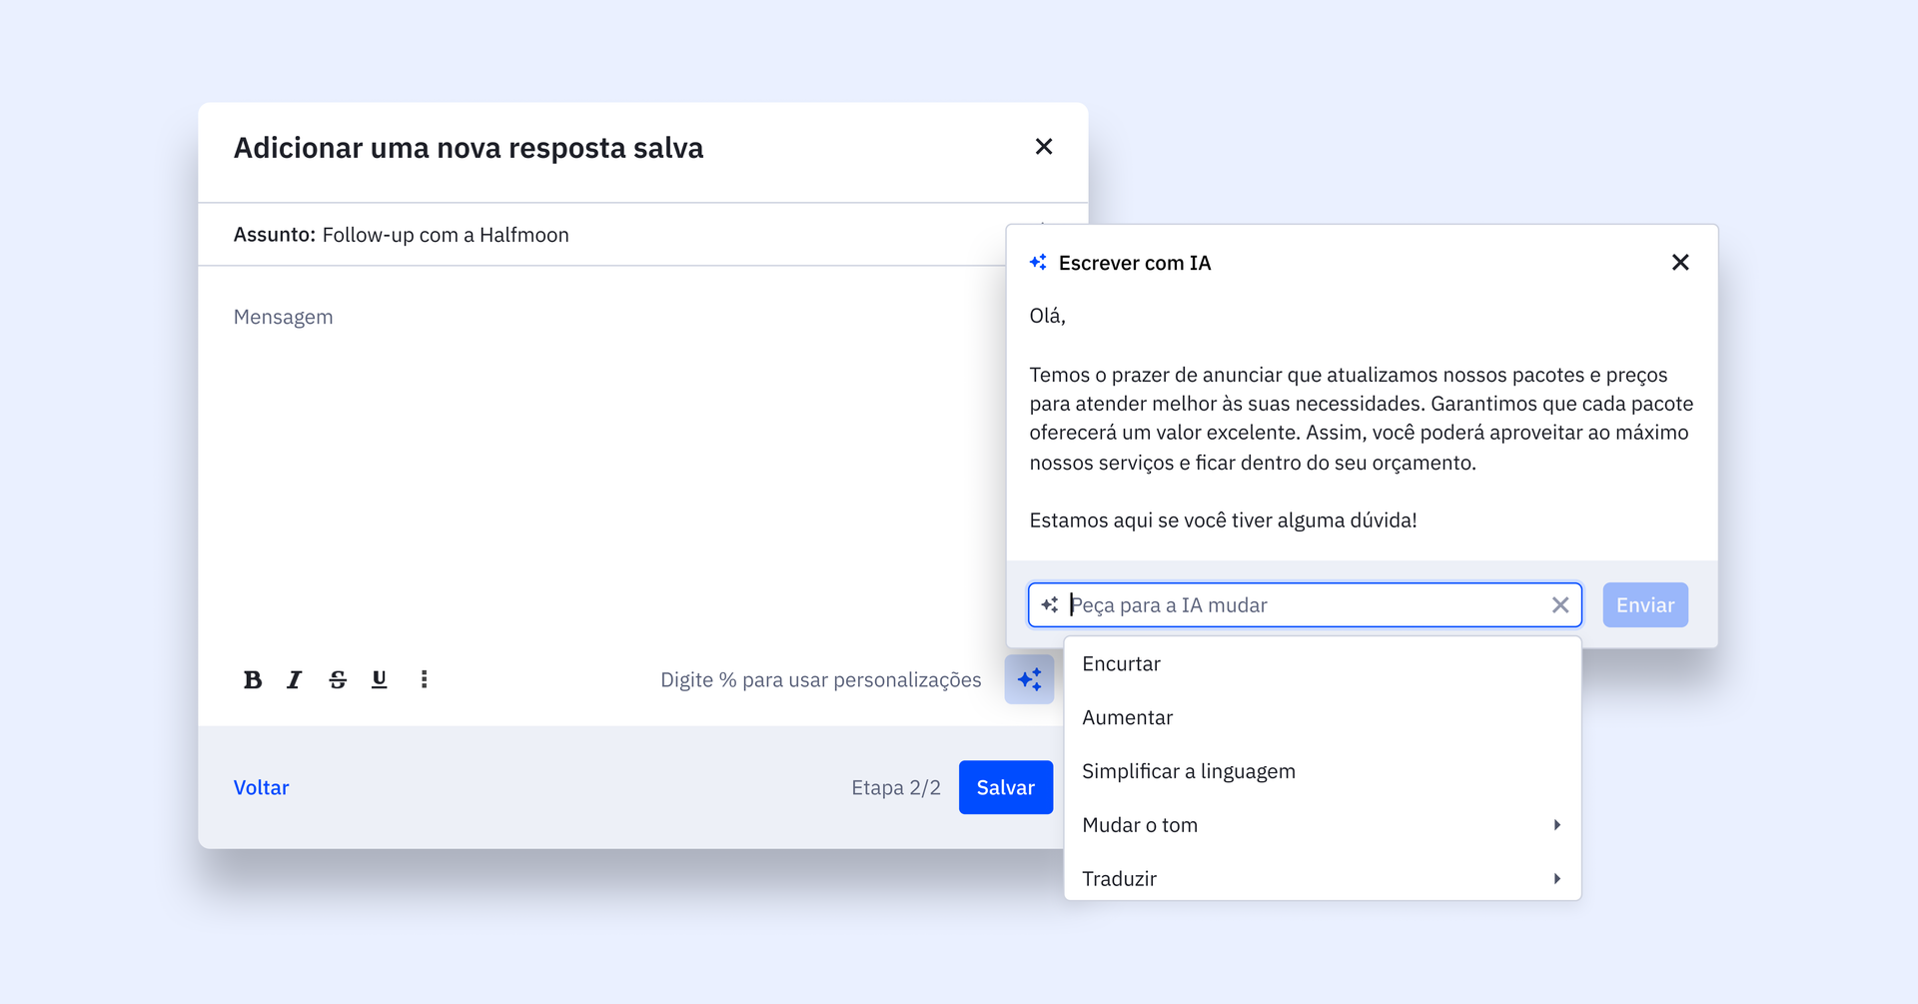Image resolution: width=1918 pixels, height=1004 pixels.
Task: Expand the Traduzir submenu arrow
Action: pyautogui.click(x=1556, y=879)
